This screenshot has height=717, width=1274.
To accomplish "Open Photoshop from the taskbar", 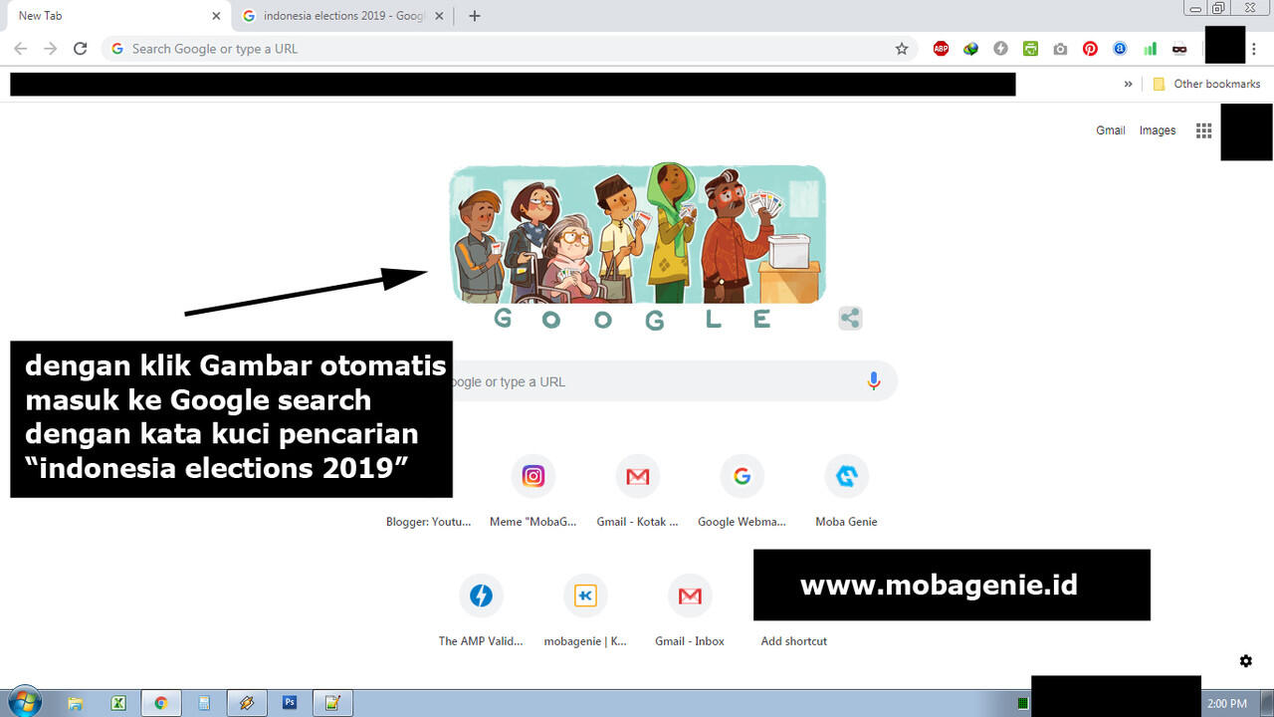I will 290,702.
